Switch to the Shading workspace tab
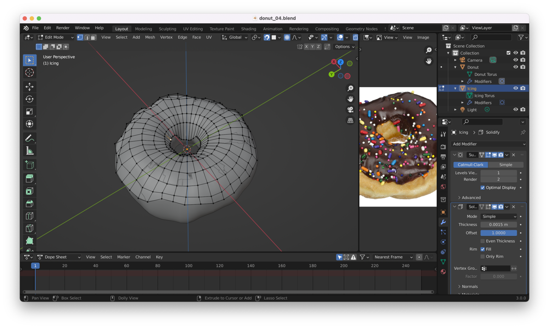The image size is (549, 328). (248, 29)
